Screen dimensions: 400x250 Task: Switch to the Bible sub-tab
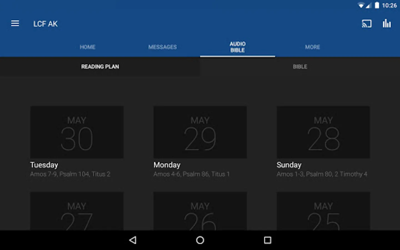300,67
